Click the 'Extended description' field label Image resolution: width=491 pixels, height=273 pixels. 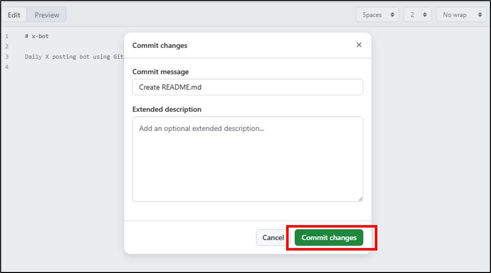click(166, 109)
